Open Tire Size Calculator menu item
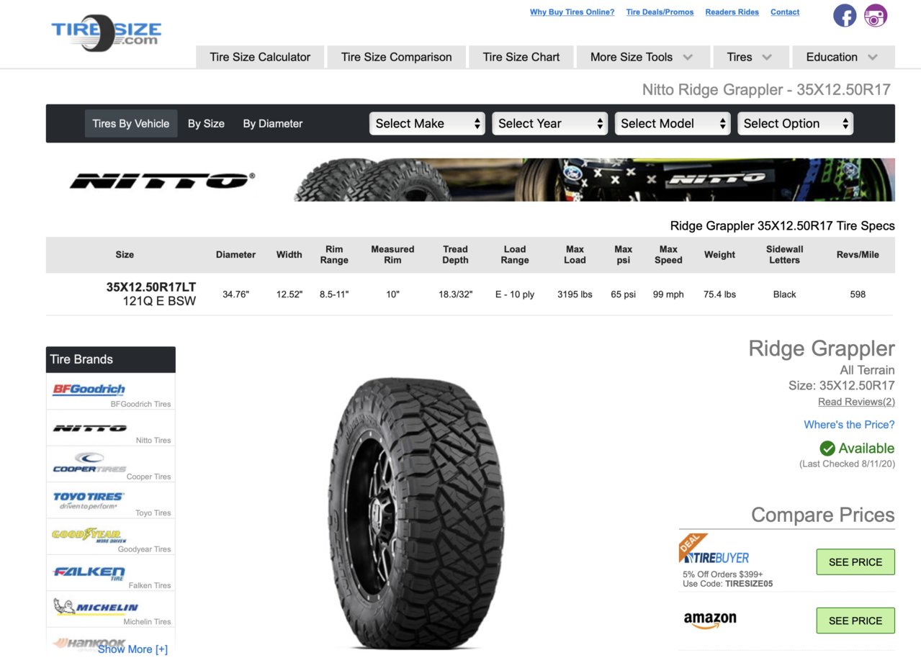 260,57
